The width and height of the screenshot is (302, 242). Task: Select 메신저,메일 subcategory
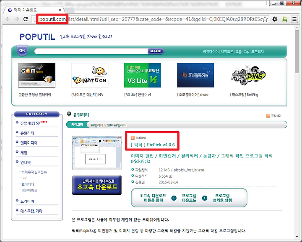coord(30,190)
